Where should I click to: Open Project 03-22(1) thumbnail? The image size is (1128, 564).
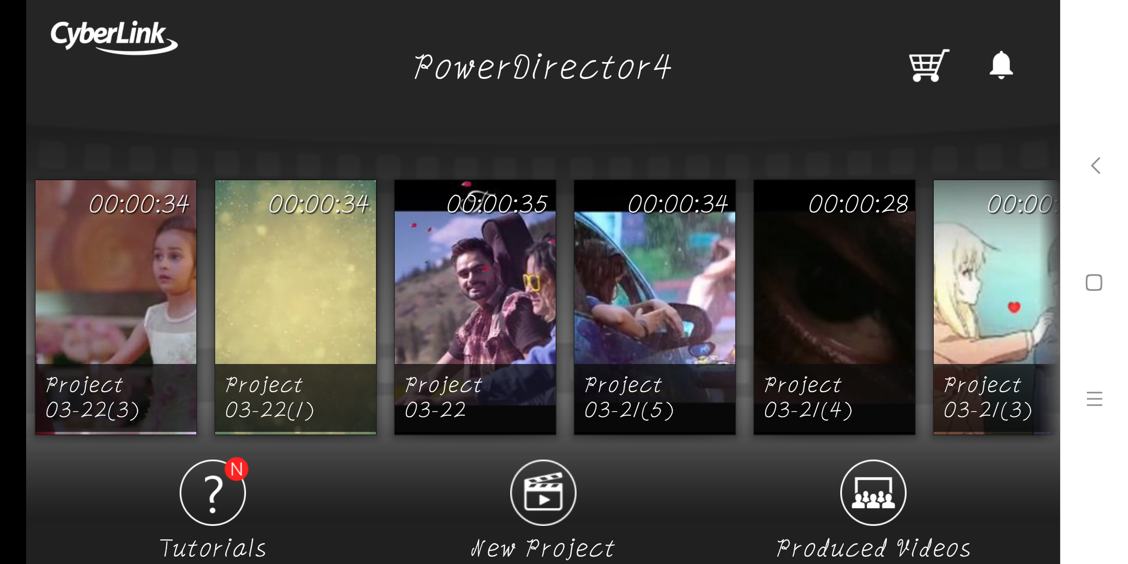click(296, 307)
